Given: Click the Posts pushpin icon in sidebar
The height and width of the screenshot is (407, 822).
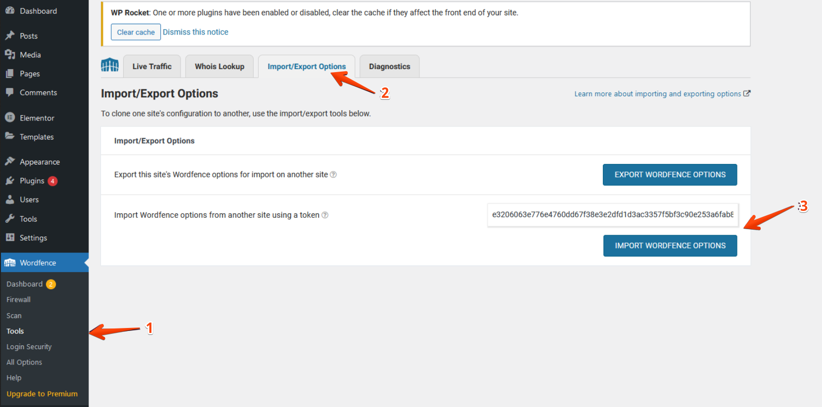Looking at the screenshot, I should (x=10, y=36).
